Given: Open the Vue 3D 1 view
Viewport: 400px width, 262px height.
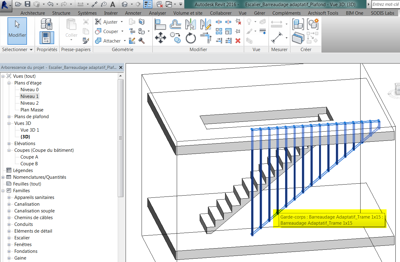Looking at the screenshot, I should (x=29, y=130).
